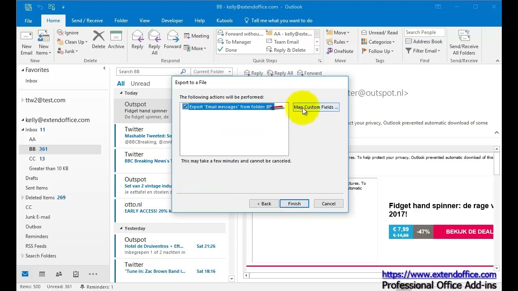This screenshot has width=518, height=291.
Task: Click the Back button in dialog
Action: tap(264, 204)
